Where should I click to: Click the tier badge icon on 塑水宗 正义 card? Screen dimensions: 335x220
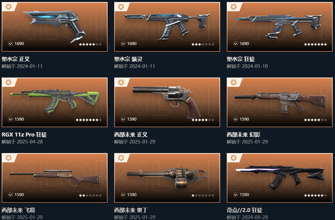pyautogui.click(x=9, y=7)
